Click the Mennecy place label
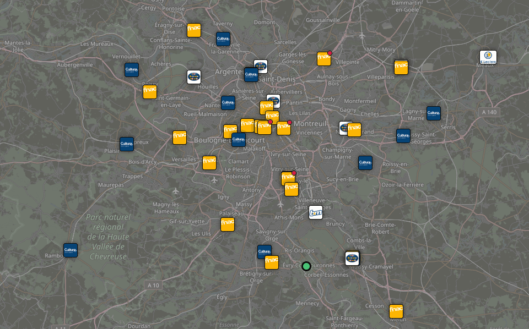Viewport: 529px width, 329px height. (307, 303)
